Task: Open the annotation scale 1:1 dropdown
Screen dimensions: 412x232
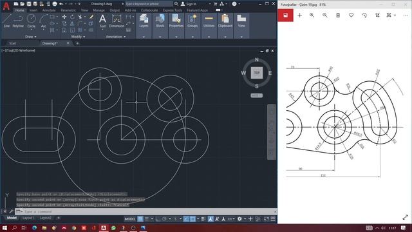Action: pyautogui.click(x=231, y=219)
